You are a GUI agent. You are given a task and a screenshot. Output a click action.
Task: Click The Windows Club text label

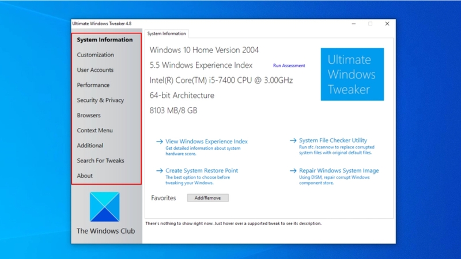click(105, 231)
